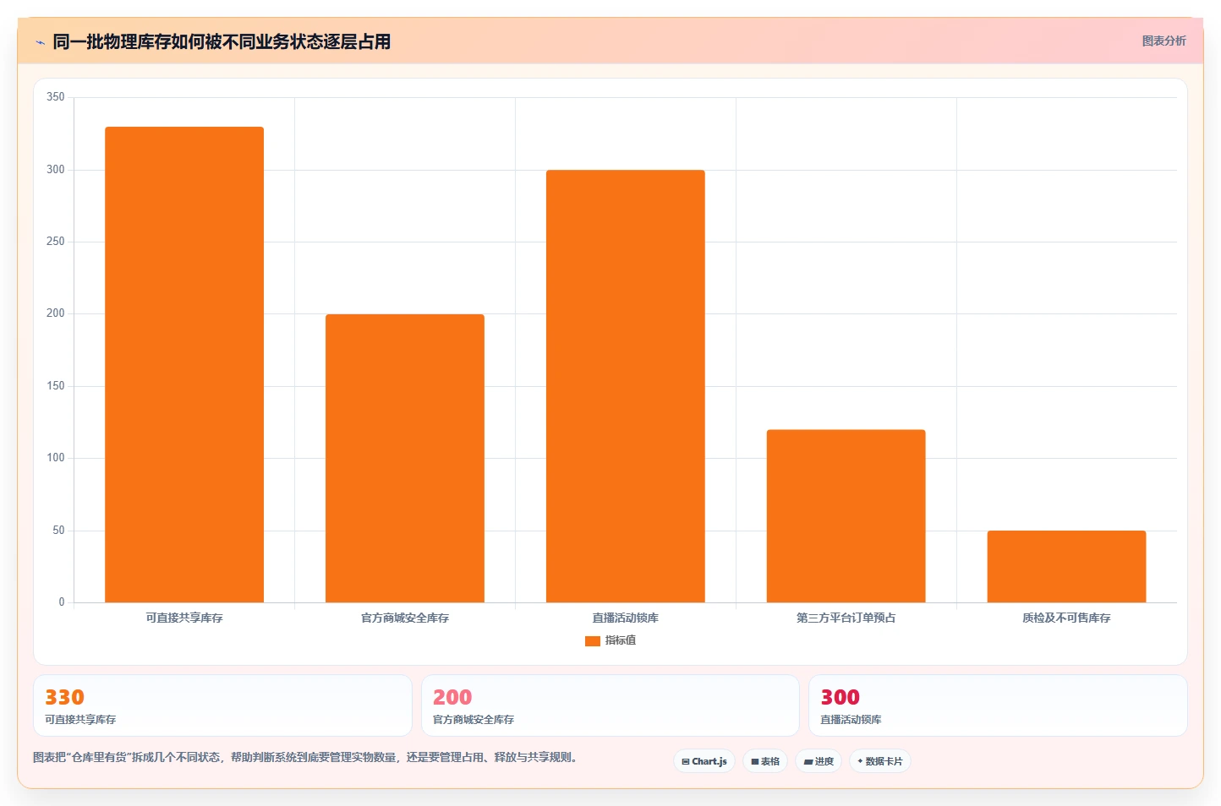This screenshot has height=806, width=1221.
Task: Click the 第三方平台订单预占 bar
Action: (846, 516)
